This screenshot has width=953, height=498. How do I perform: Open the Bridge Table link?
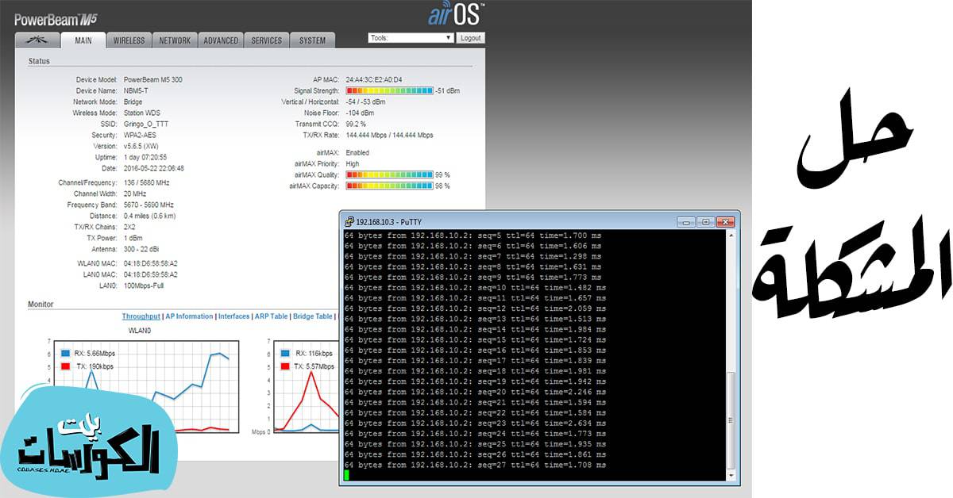[x=313, y=316]
